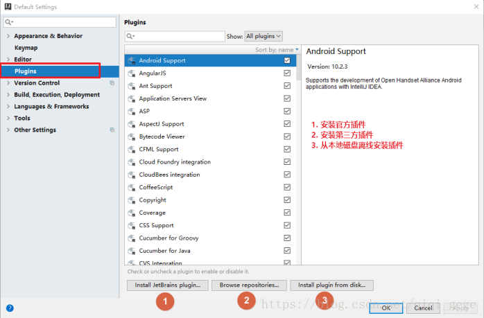Select the Cucumber for Java row
The width and height of the screenshot is (484, 318).
tap(210, 251)
